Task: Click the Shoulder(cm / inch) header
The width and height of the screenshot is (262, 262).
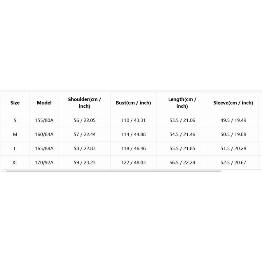Action: 84,103
